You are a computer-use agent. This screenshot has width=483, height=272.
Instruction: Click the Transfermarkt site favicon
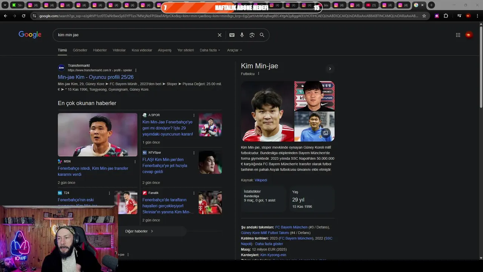pos(61,68)
